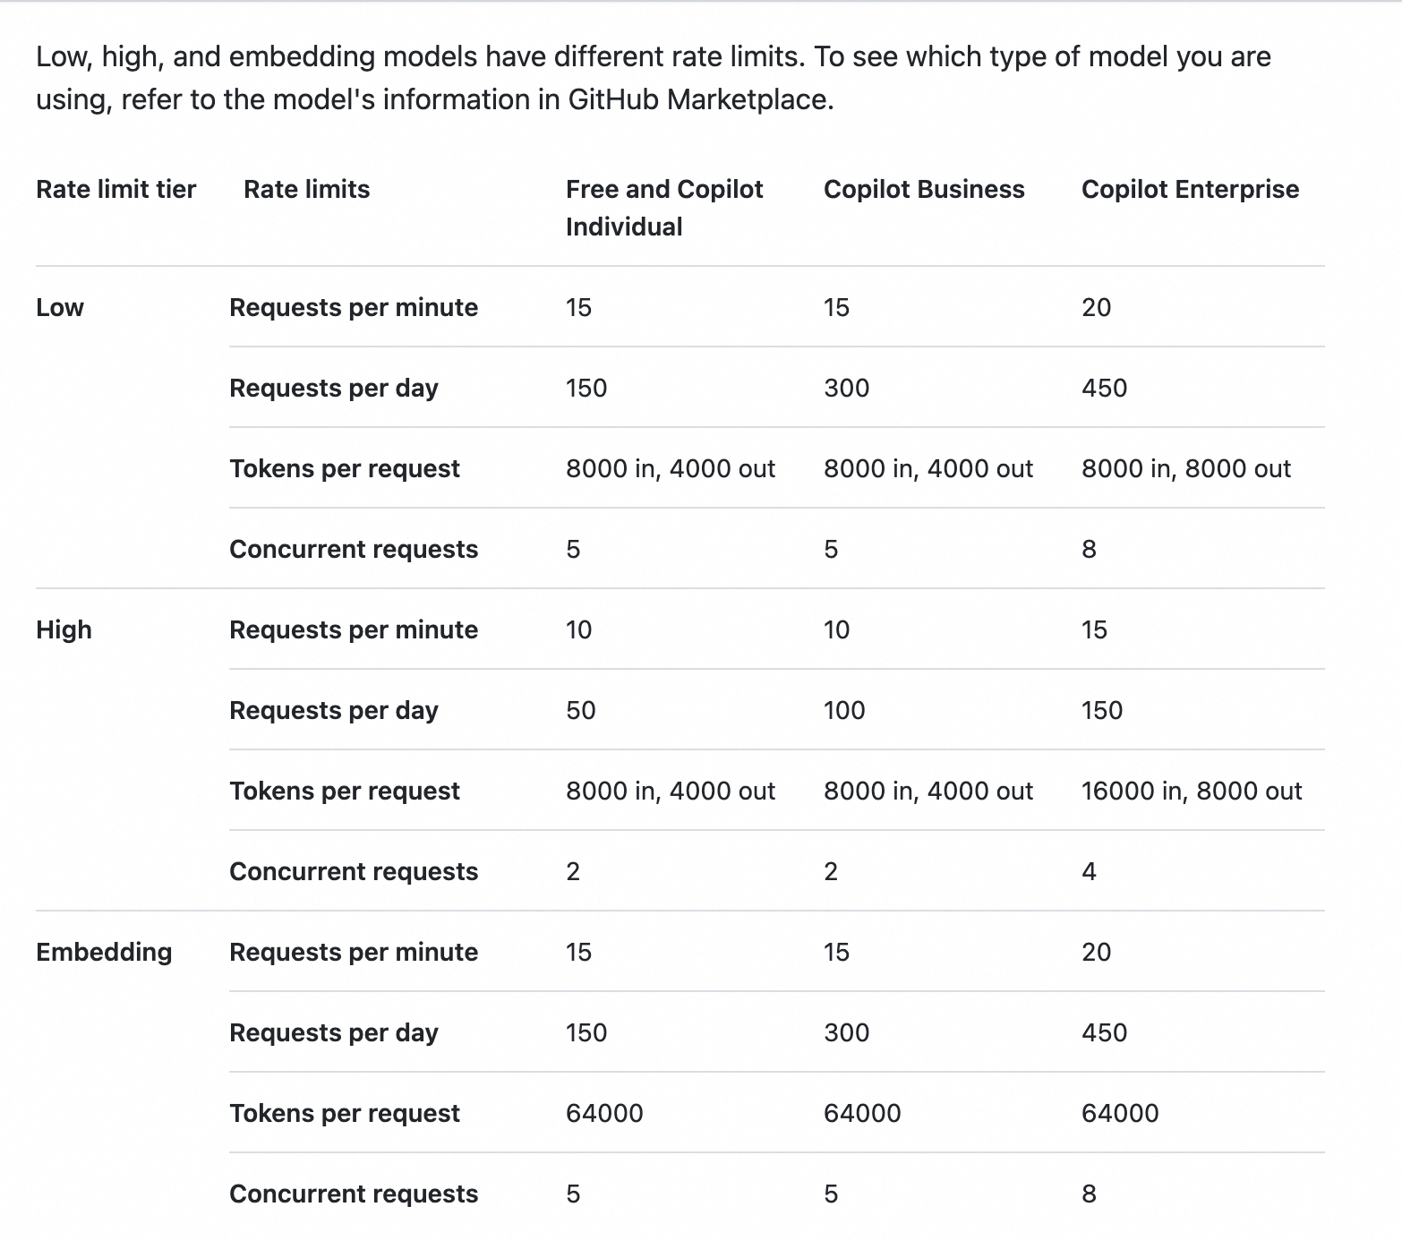
Task: Click the "Low" tier row label
Action: click(60, 307)
